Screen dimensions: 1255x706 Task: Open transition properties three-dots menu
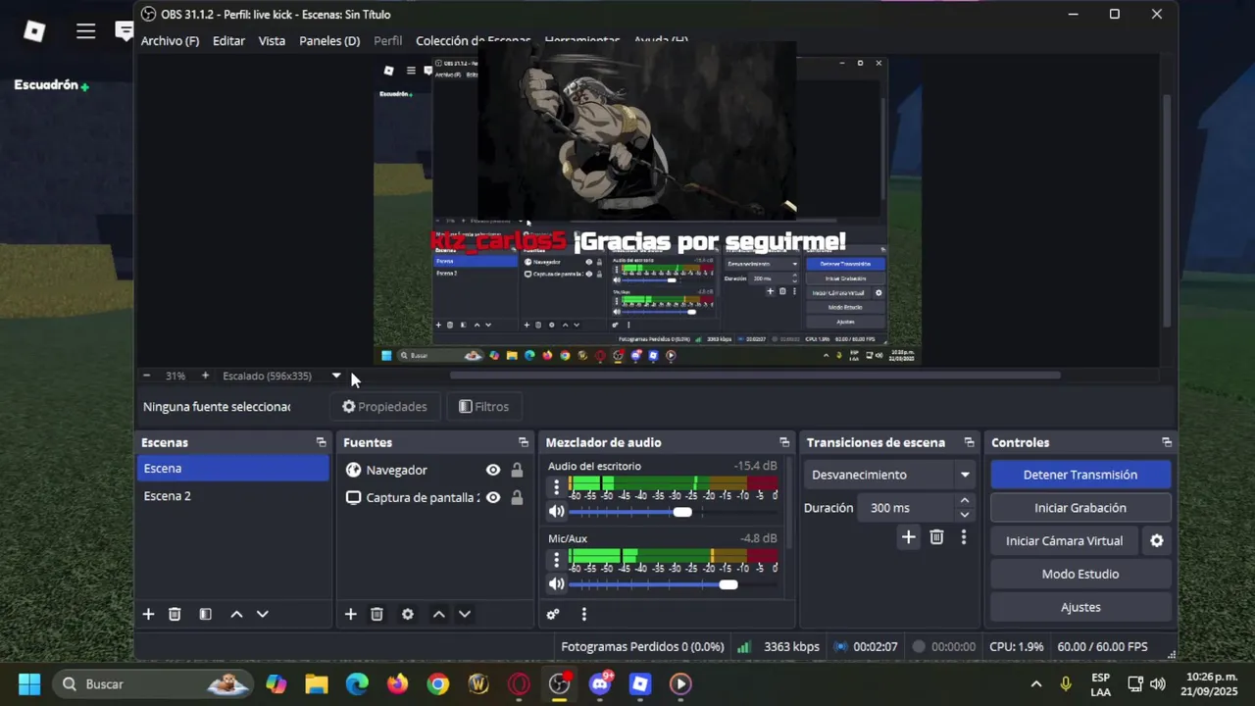click(964, 536)
